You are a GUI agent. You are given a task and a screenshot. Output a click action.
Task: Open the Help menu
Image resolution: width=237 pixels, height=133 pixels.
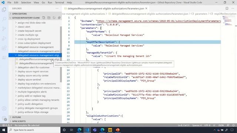pyautogui.click(x=69, y=3)
